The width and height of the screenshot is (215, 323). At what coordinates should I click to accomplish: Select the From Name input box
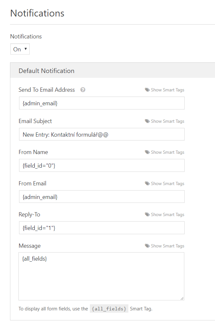[x=102, y=165]
